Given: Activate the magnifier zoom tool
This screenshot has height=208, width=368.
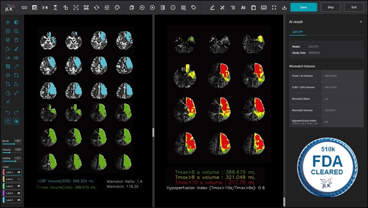Looking at the screenshot, I should [16, 31].
